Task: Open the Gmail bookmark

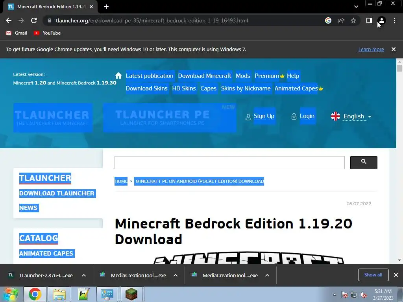Action: 17,33
